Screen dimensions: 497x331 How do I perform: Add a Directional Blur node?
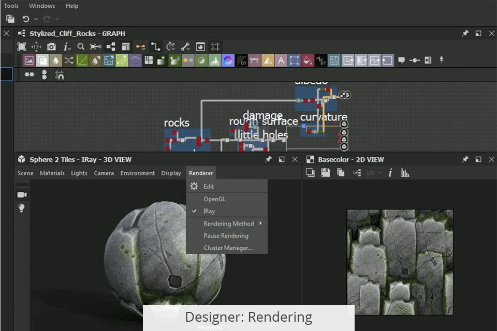point(95,60)
